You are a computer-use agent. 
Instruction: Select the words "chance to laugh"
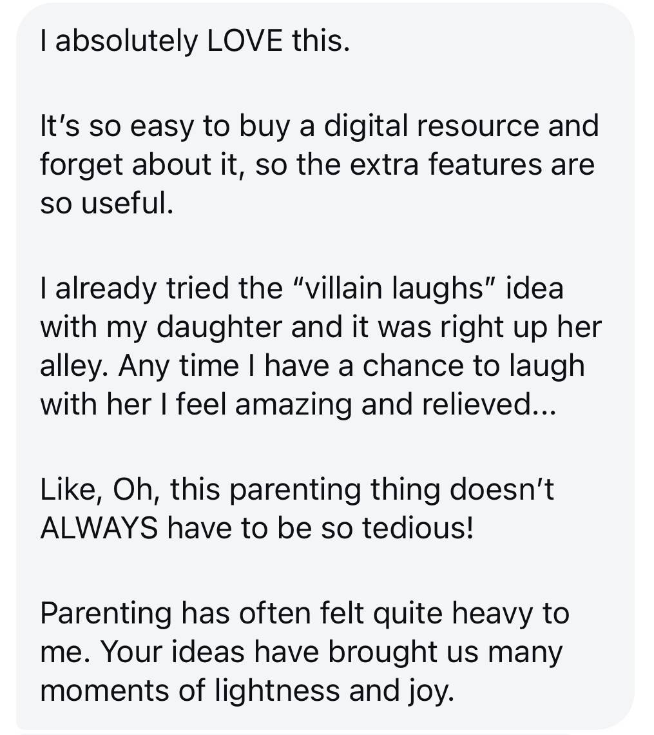[x=474, y=367]
